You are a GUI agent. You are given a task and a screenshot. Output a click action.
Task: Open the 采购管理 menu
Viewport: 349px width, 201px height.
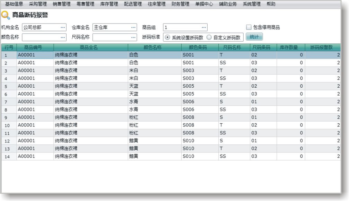click(x=38, y=4)
